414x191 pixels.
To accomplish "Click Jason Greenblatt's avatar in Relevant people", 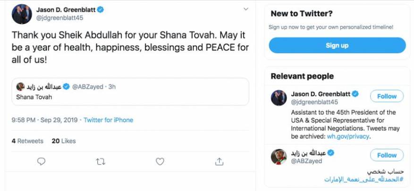I will [x=279, y=98].
